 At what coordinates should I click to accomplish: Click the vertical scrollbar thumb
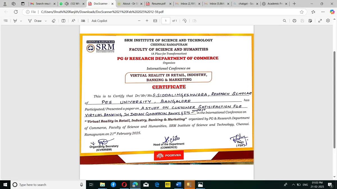point(334,100)
